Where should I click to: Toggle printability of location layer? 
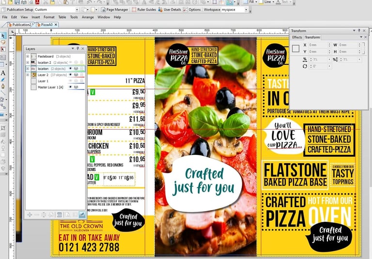coord(76,69)
